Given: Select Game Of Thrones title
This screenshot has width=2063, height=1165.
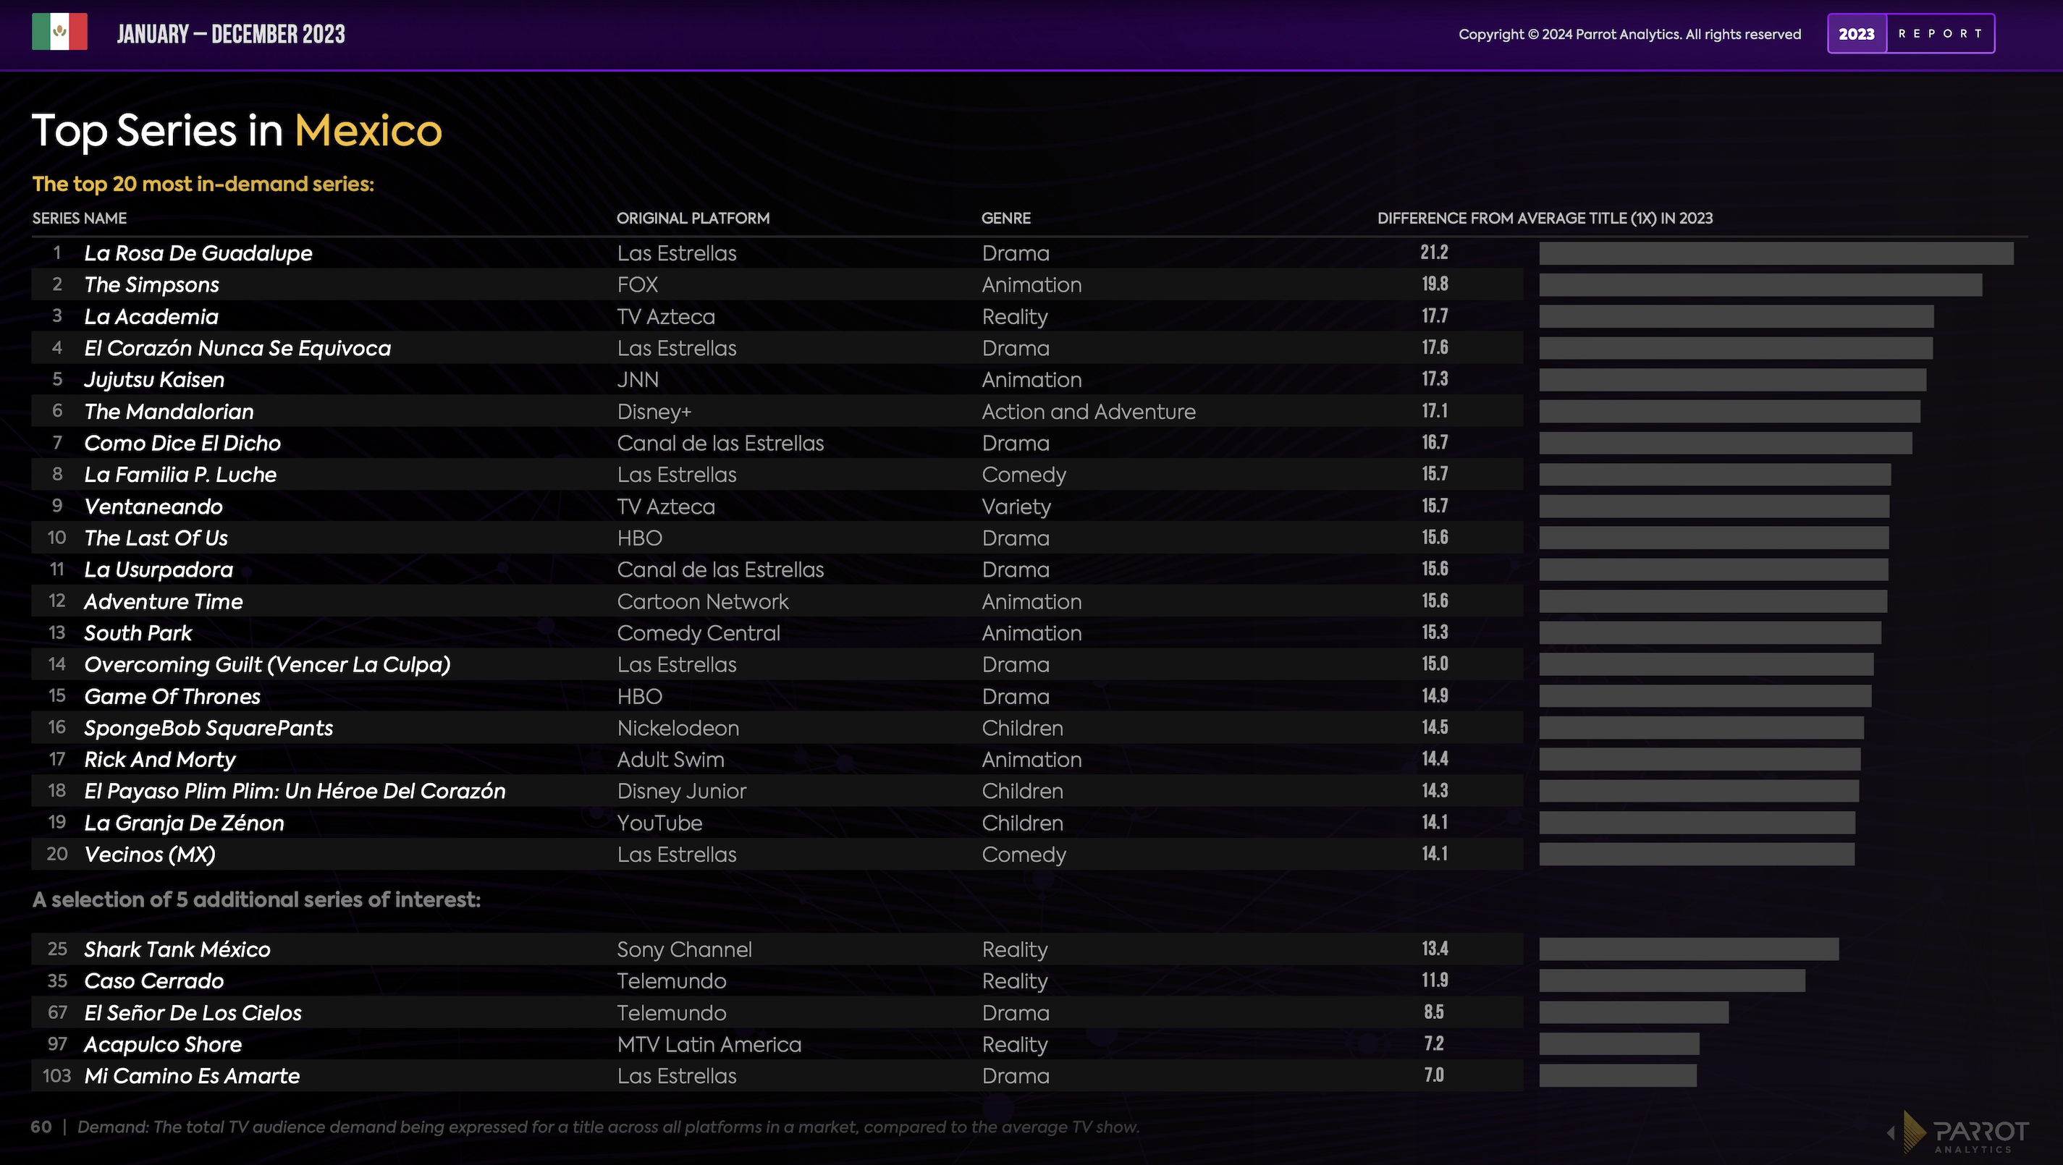Looking at the screenshot, I should pos(172,697).
